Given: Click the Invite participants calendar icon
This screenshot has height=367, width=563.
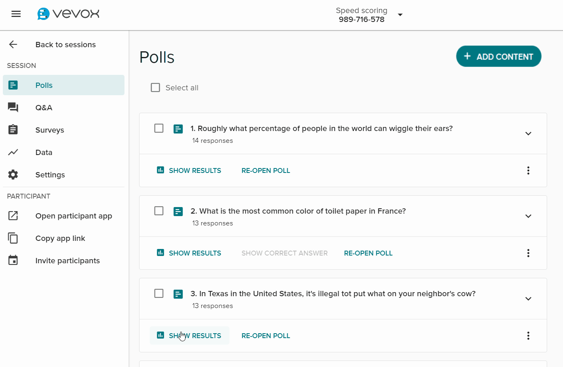Looking at the screenshot, I should coord(13,260).
